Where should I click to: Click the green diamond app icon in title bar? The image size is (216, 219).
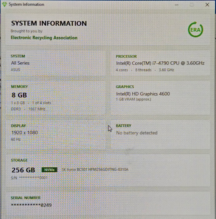coord(4,4)
